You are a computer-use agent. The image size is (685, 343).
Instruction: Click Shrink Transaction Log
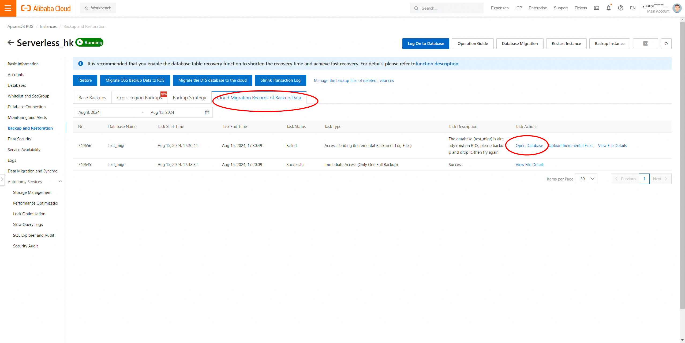tap(280, 80)
